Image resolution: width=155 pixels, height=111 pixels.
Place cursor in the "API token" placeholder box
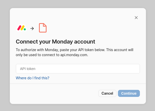[x=78, y=69]
